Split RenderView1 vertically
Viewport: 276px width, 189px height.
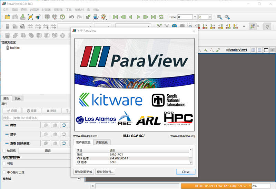point(259,50)
